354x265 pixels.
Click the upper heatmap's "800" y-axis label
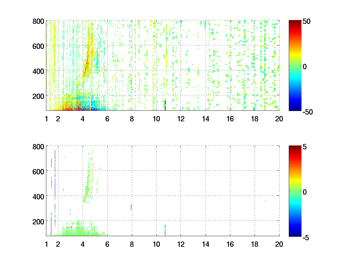click(38, 21)
